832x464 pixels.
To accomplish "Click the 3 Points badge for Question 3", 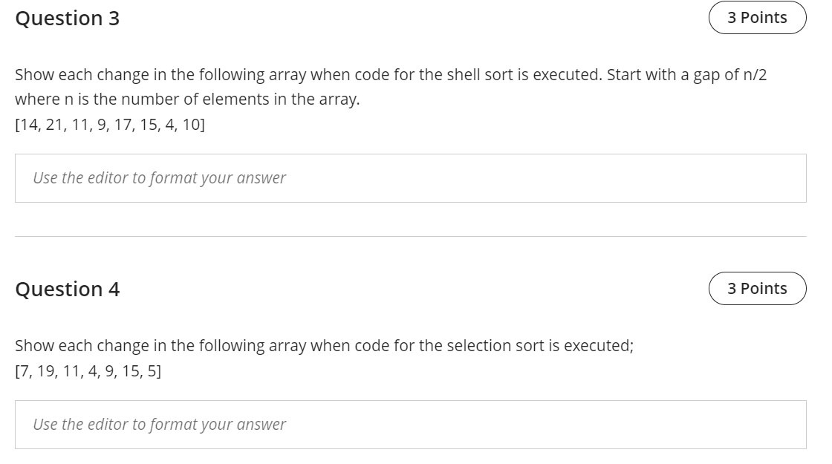I will pyautogui.click(x=757, y=18).
